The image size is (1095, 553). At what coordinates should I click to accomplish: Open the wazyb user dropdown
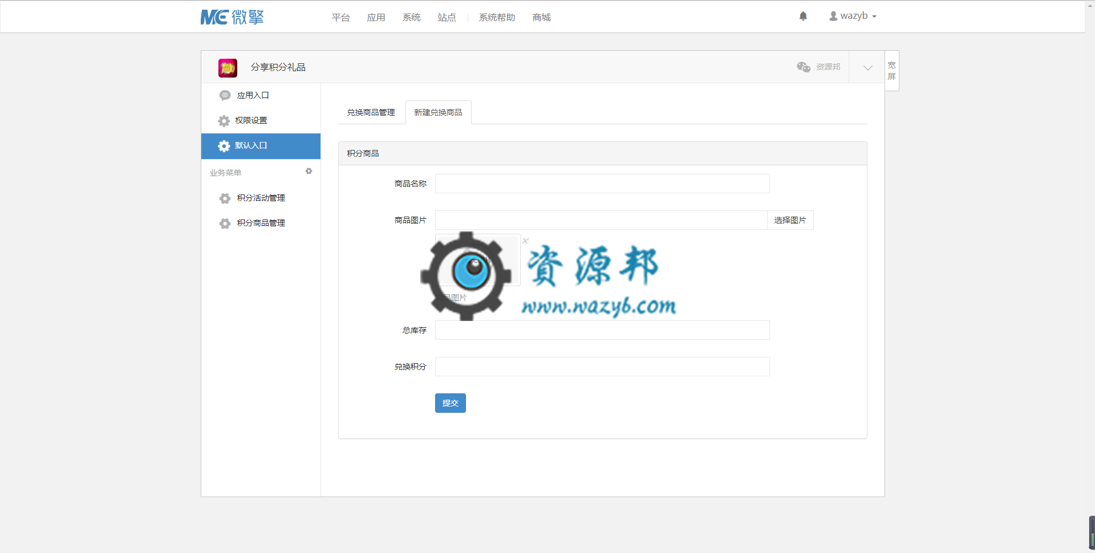click(x=853, y=16)
